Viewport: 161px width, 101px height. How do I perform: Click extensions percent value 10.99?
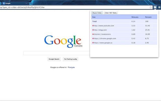pyautogui.click(x=147, y=34)
